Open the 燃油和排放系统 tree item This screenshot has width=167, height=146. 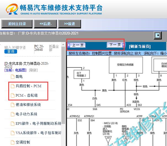28,105
